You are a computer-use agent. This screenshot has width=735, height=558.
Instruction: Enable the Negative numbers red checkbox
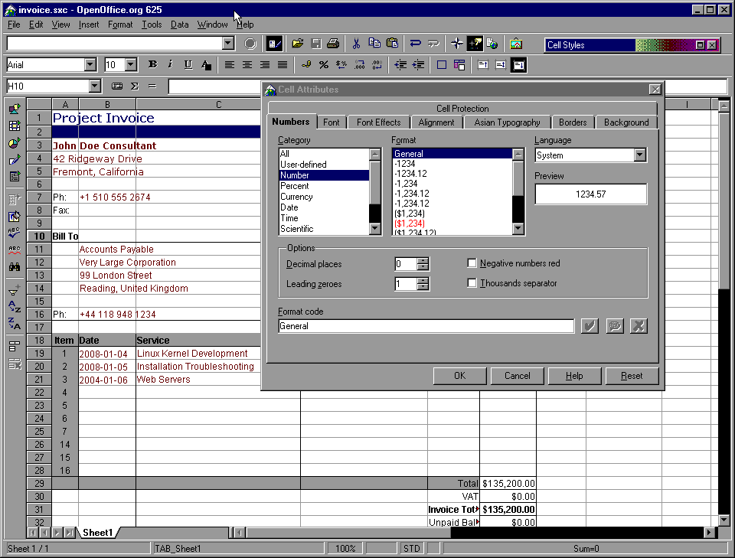(x=472, y=263)
